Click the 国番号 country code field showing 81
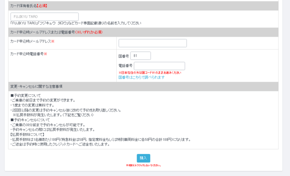Screen dimensions: 290x176 [x=140, y=56]
